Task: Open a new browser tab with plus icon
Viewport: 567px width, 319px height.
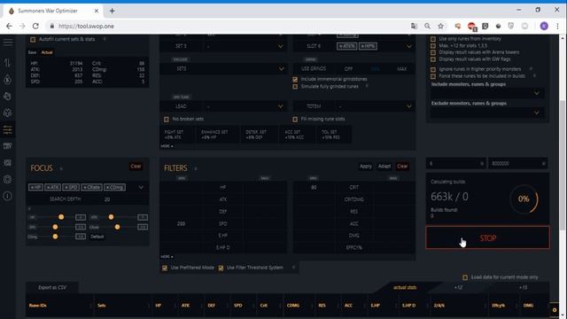Action: (x=113, y=11)
